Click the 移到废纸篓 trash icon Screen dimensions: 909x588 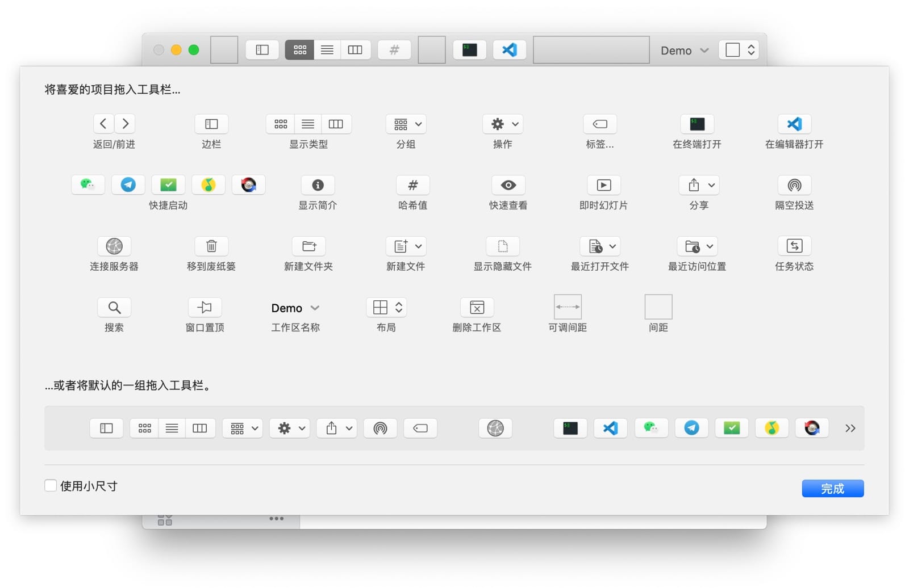pos(211,246)
